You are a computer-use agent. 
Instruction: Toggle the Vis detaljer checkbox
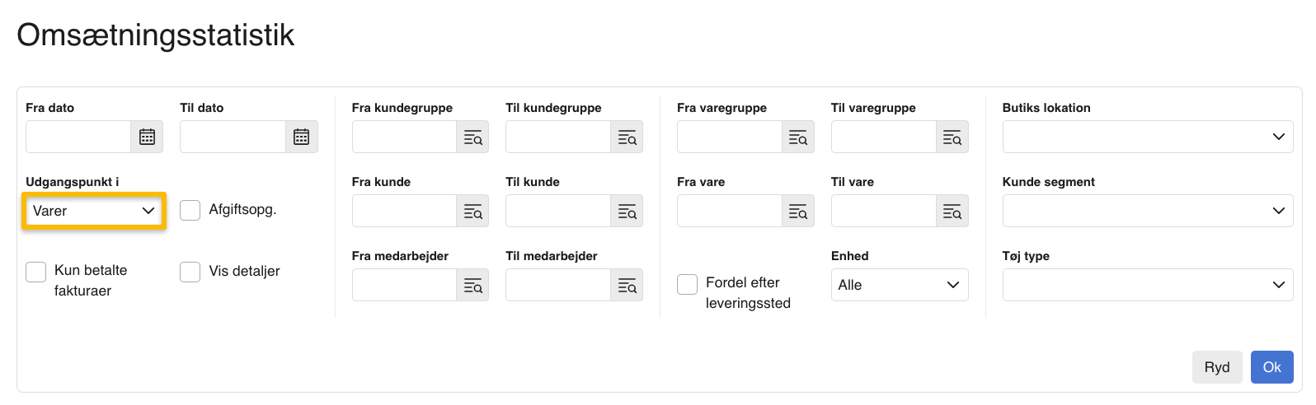click(190, 272)
